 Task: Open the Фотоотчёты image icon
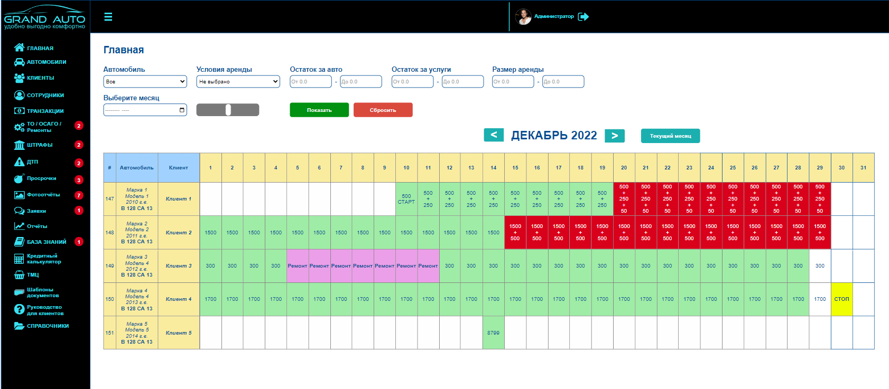click(x=19, y=195)
